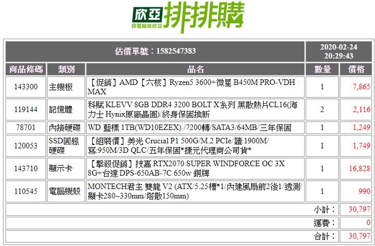Click the date 2020-02-24 20:29:43 cell
This screenshot has height=246, width=375.
pos(339,52)
